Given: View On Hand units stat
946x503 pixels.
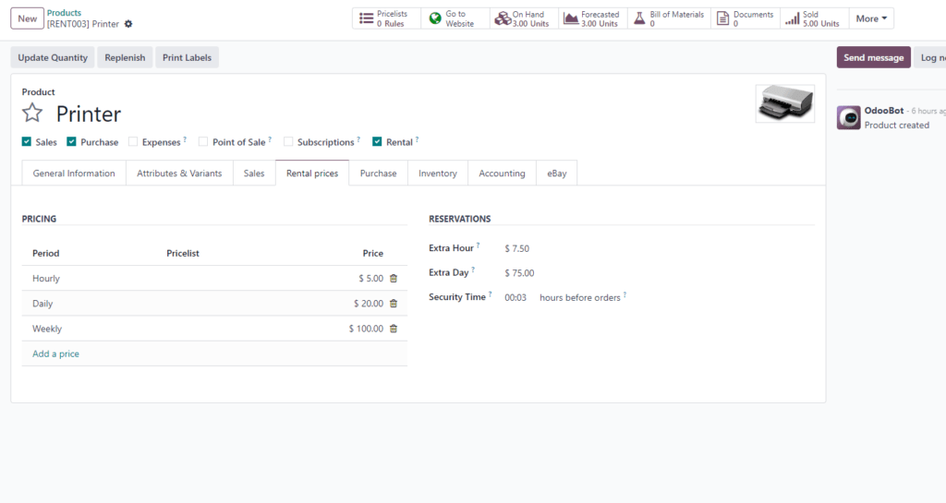Looking at the screenshot, I should pos(523,18).
